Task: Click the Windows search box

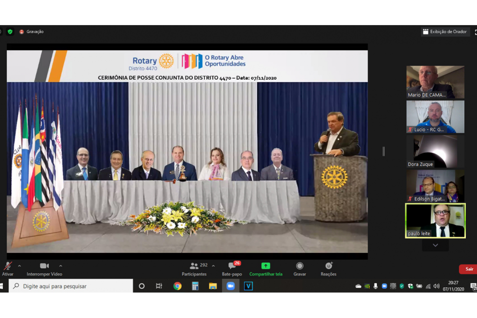Action: click(71, 286)
